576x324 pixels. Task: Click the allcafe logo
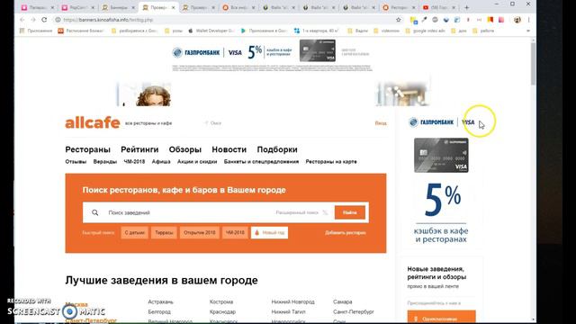click(x=93, y=122)
